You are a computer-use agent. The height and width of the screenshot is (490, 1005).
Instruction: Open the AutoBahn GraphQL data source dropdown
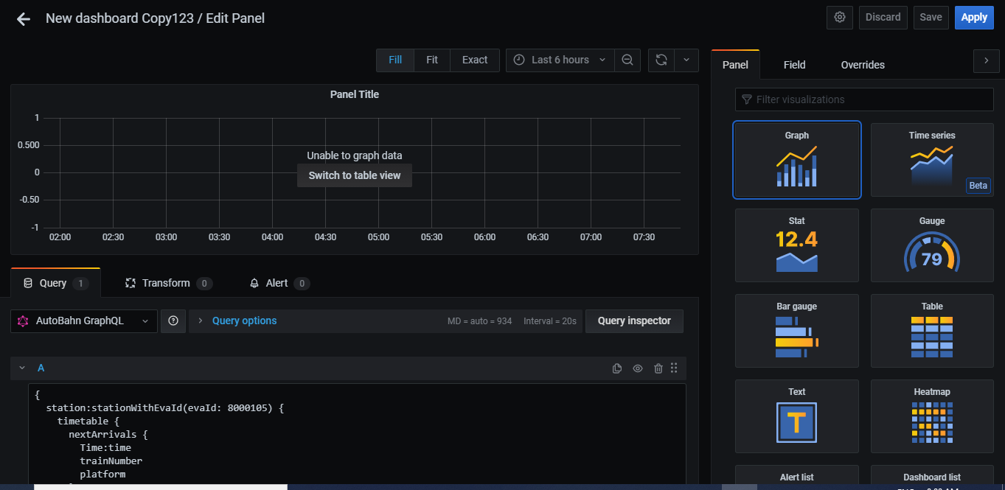[83, 321]
